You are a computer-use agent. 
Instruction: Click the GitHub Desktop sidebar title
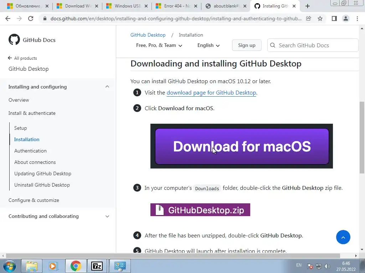pos(29,69)
